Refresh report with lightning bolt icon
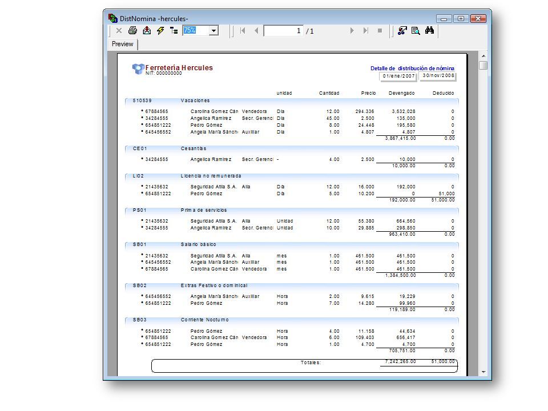This screenshot has height=411, width=548. pos(160,31)
